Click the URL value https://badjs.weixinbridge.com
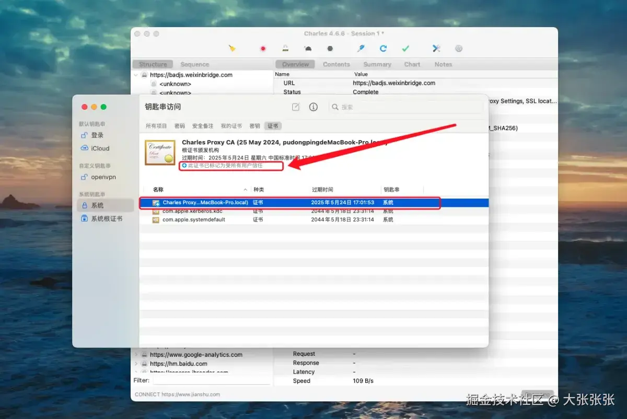 point(394,83)
